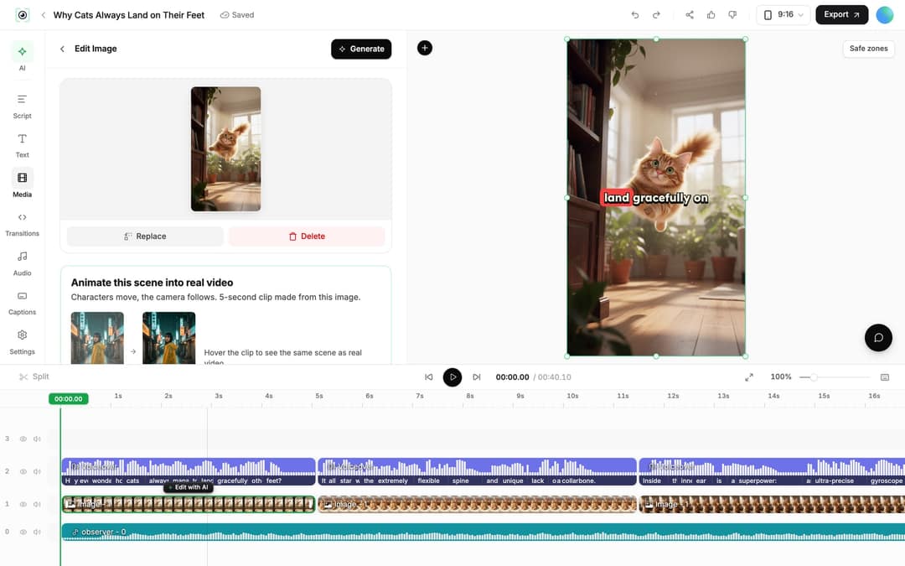The height and width of the screenshot is (566, 905).
Task: Click the Generate button
Action: [x=361, y=49]
